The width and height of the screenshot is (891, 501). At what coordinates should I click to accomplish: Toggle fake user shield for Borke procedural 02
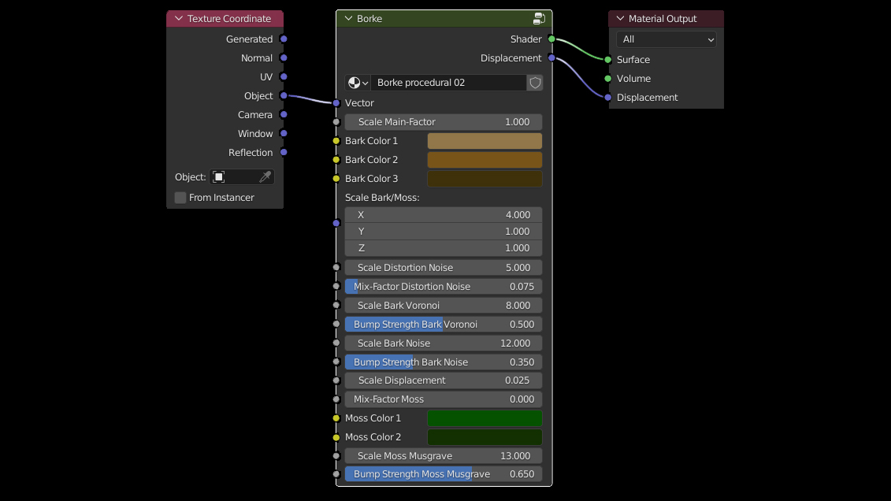[535, 83]
